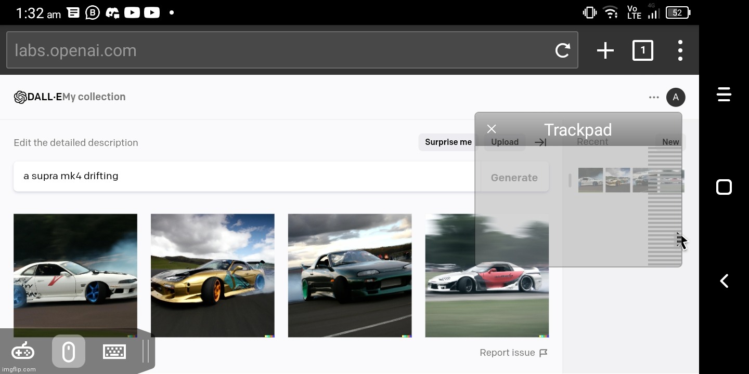Open the browser three-dot menu
This screenshot has width=749, height=374.
tap(680, 50)
